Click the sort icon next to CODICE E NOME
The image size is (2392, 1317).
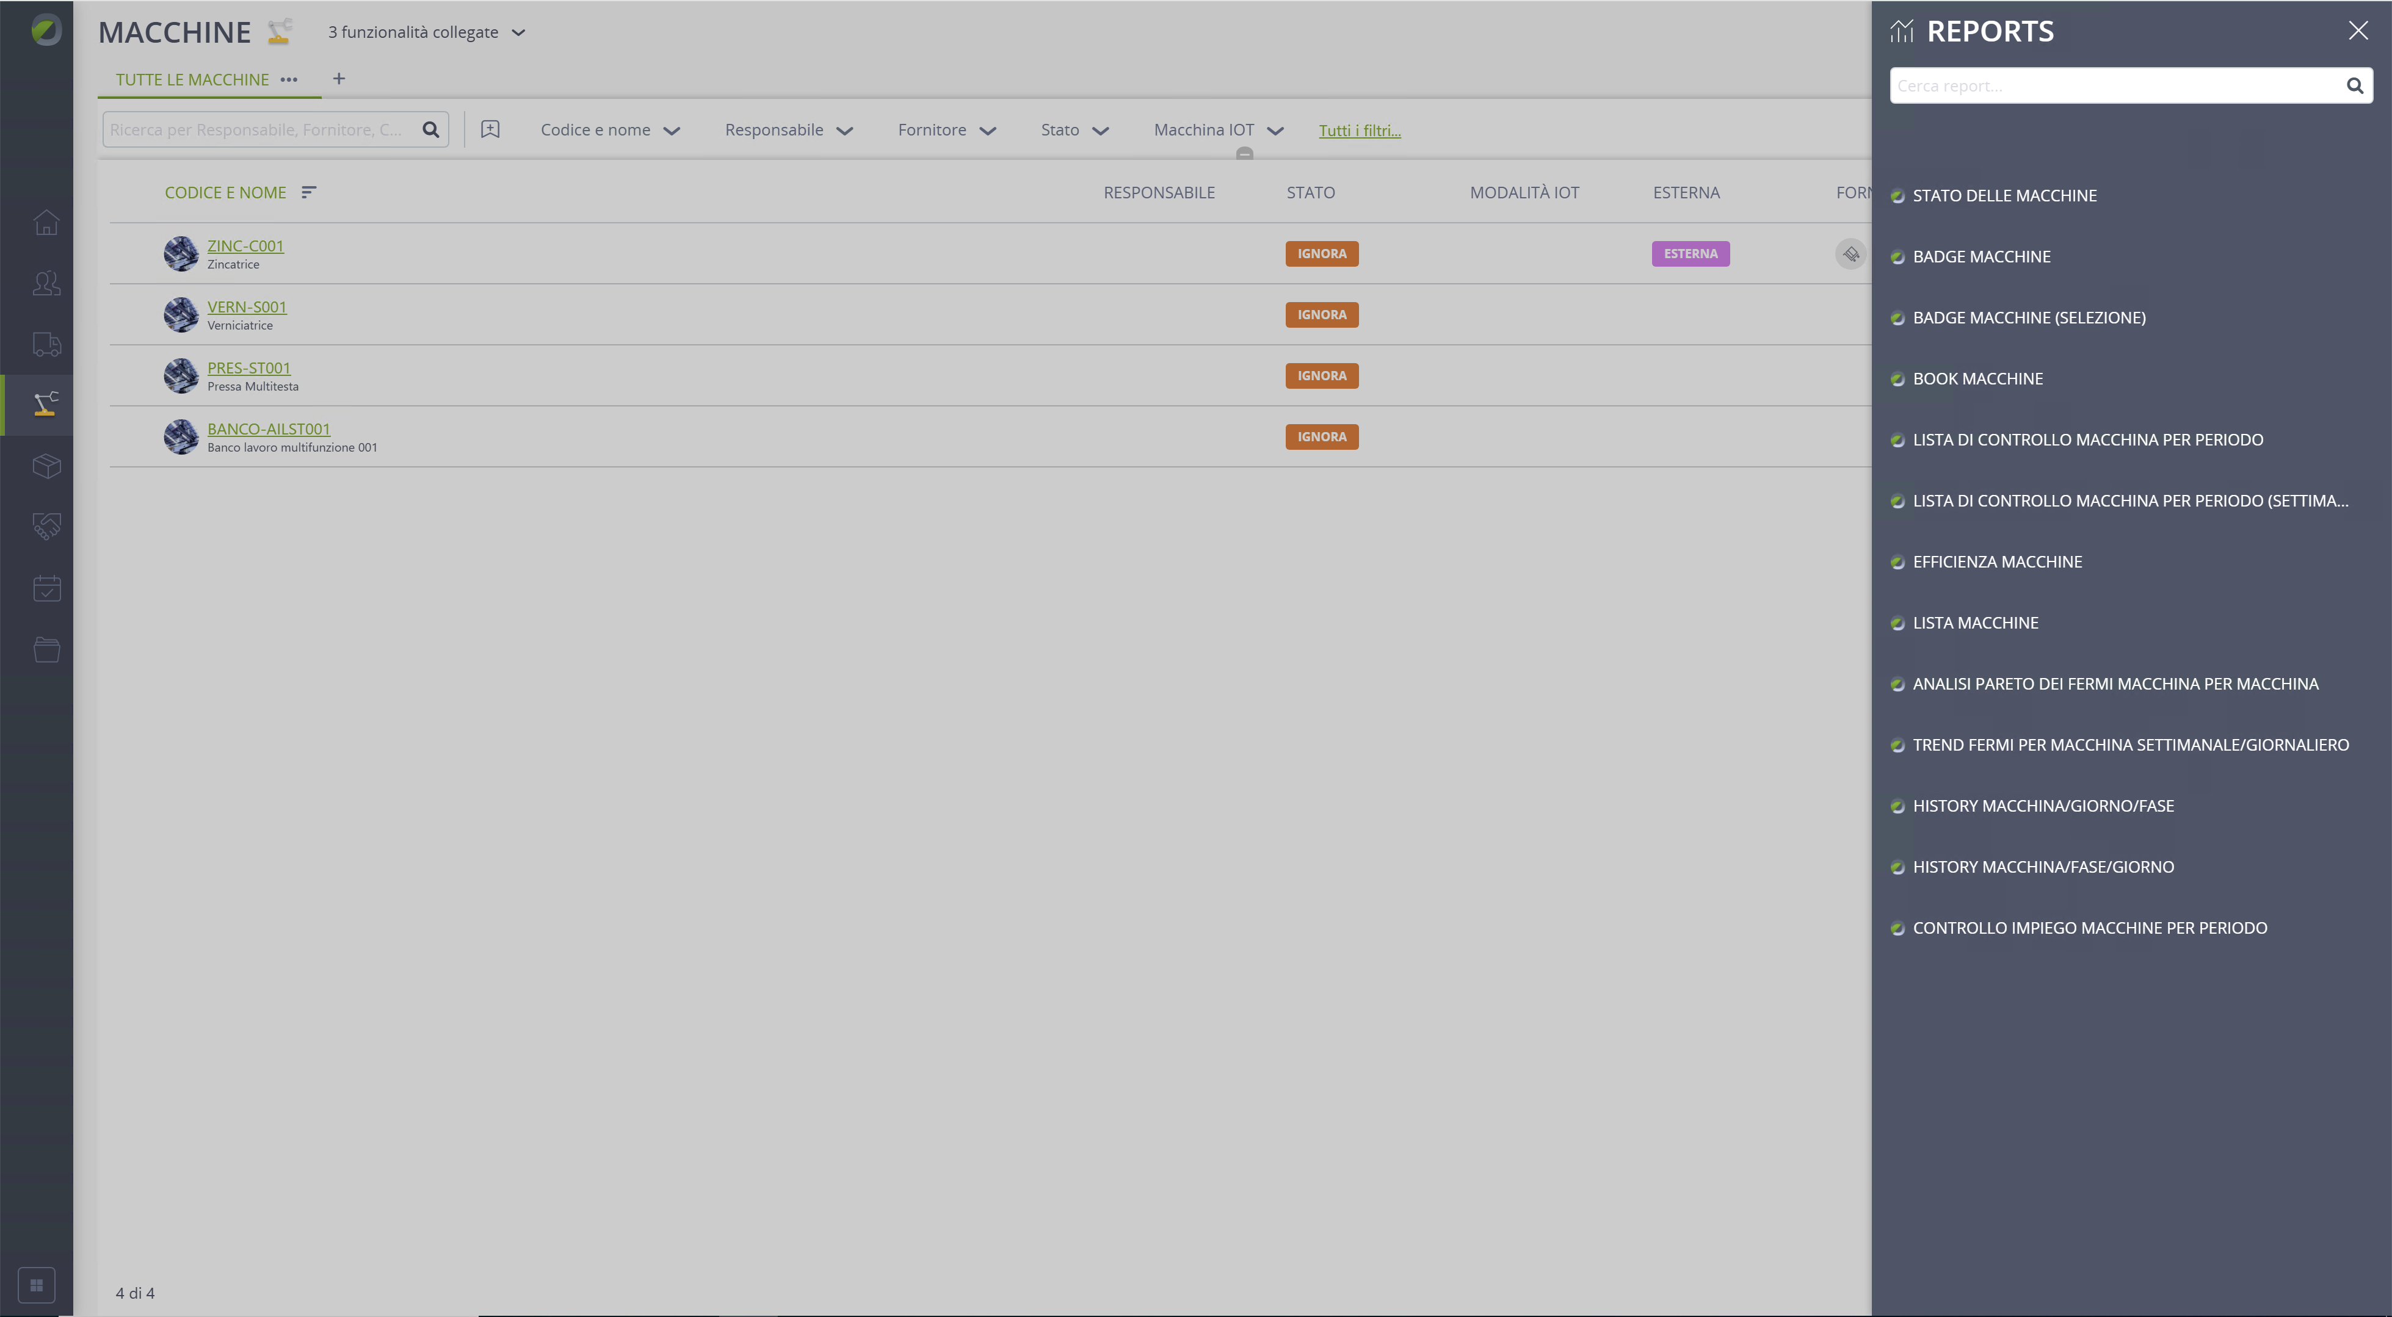(309, 192)
